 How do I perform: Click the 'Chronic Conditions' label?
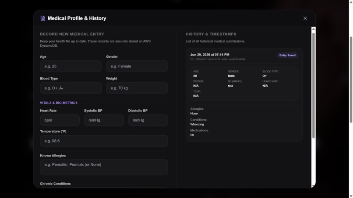pos(55,184)
